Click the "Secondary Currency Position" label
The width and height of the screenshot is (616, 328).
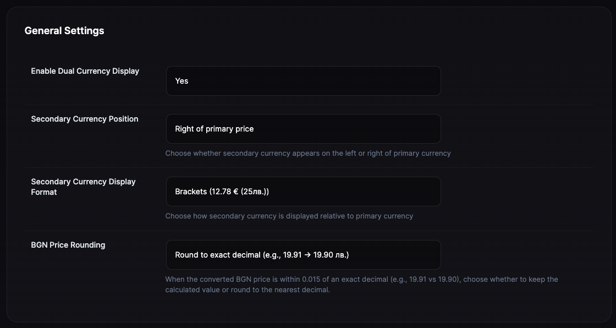[x=85, y=119]
